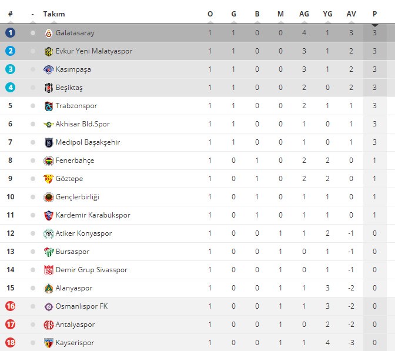Click the Galatasaray club crest icon
The image size is (395, 351).
49,33
